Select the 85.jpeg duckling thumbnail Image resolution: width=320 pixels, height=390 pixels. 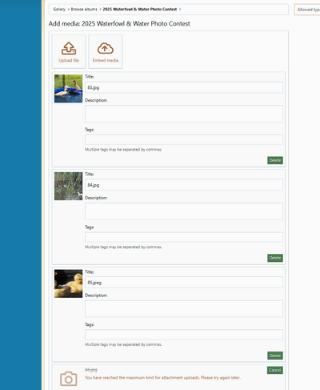pyautogui.click(x=68, y=283)
